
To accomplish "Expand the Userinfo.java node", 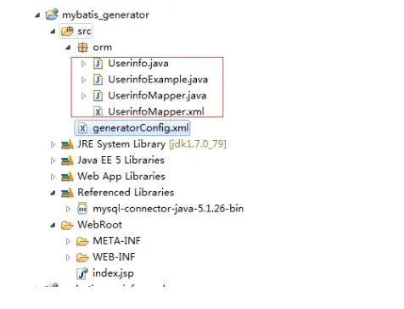I will click(83, 64).
